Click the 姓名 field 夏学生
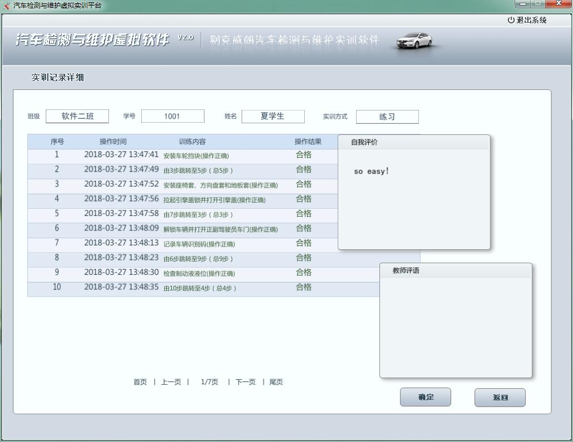 point(273,116)
